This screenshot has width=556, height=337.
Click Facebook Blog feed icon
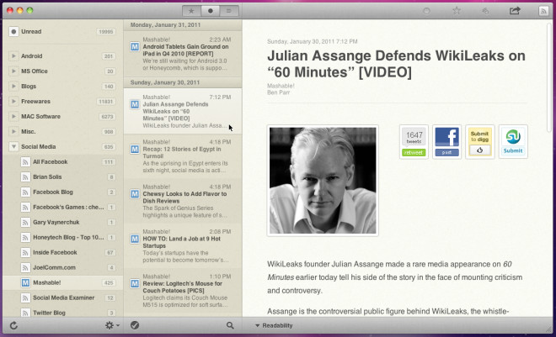(25, 192)
